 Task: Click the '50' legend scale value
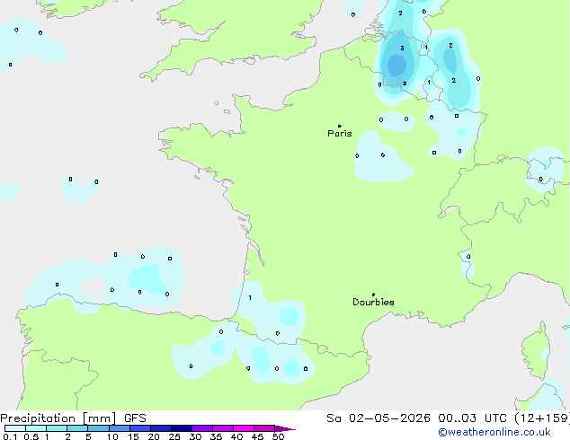[278, 436]
